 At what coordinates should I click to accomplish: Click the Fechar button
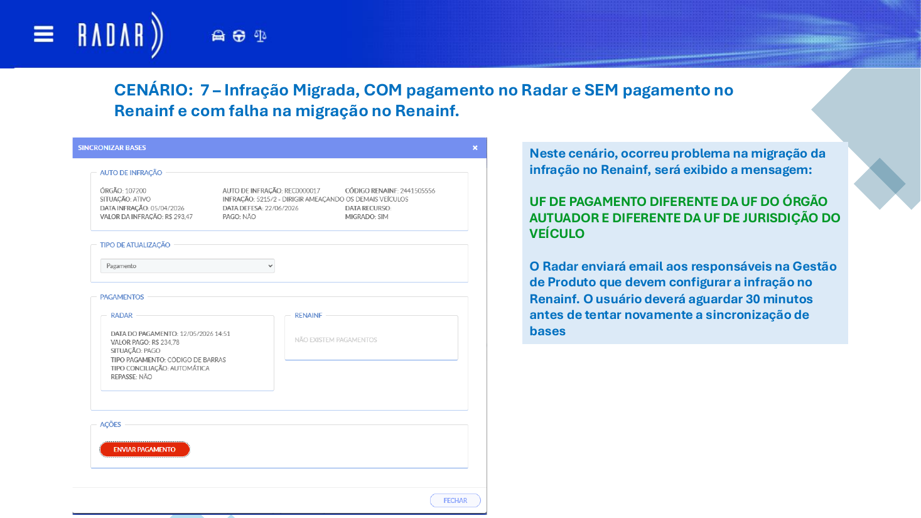(455, 500)
